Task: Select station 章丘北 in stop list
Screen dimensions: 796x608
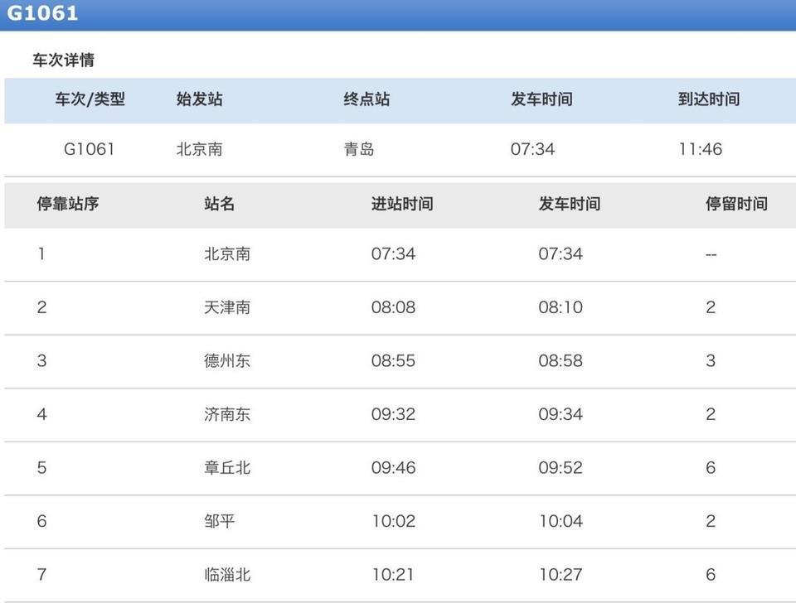Action: [x=227, y=467]
